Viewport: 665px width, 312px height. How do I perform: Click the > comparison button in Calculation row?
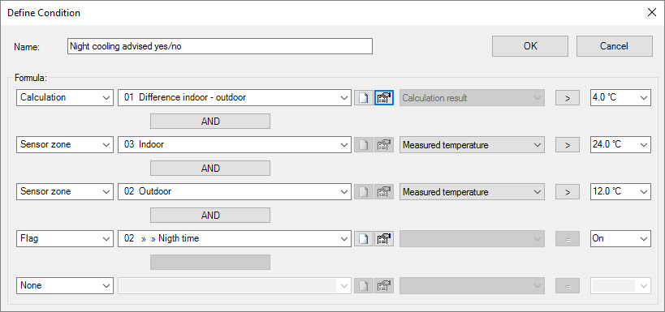click(x=568, y=98)
